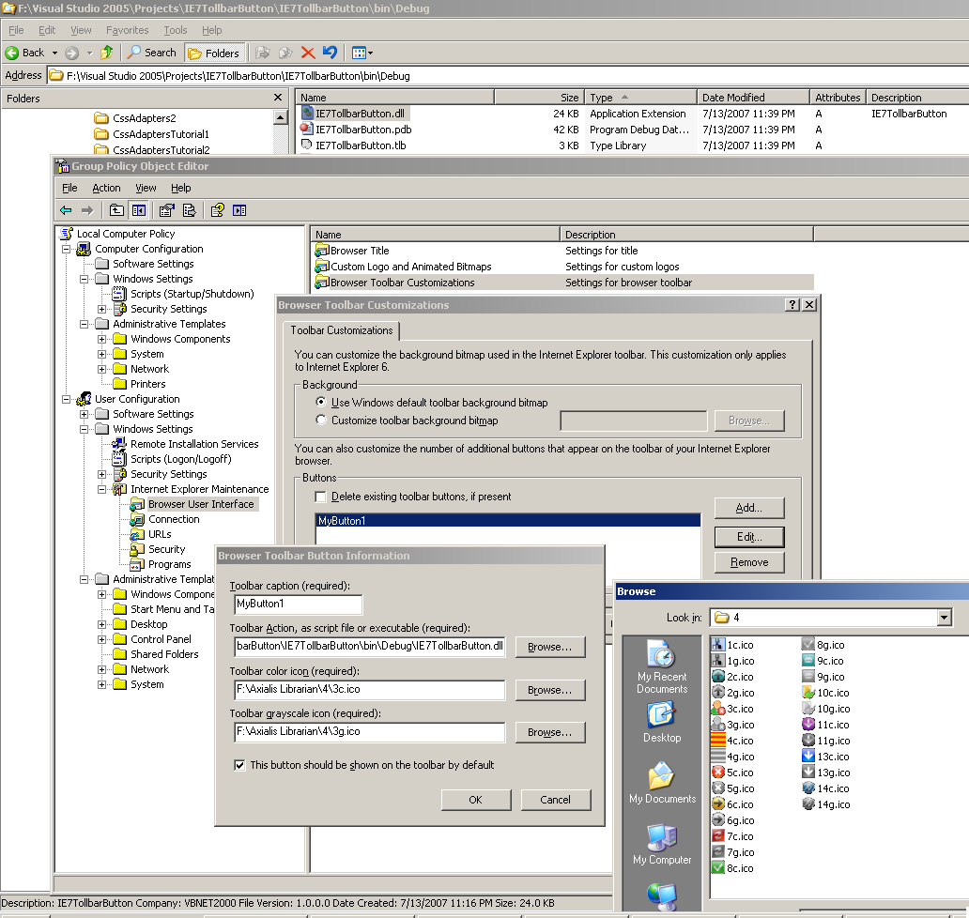Click the Help icon in the Group Policy toolbar
Screen dimensions: 969x918
pos(218,210)
